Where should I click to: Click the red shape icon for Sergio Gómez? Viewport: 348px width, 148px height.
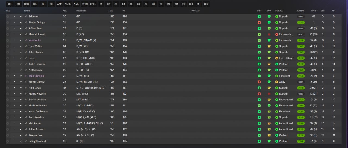pos(259,82)
